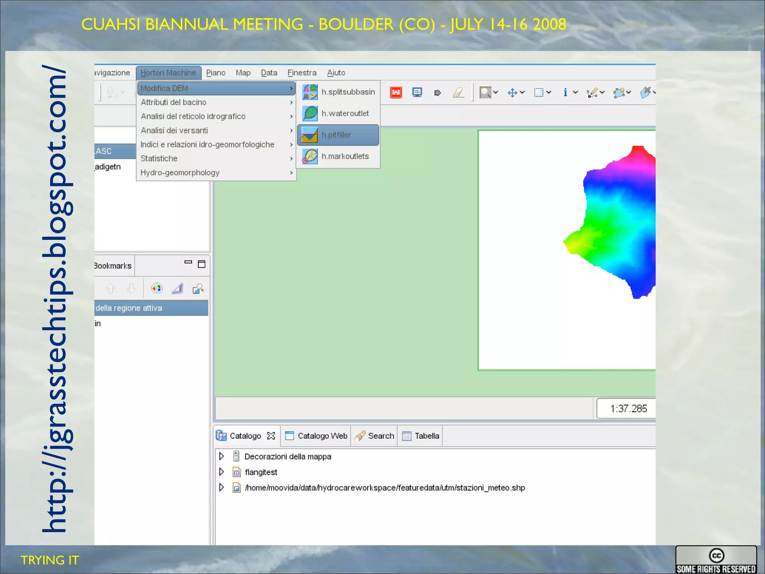
Task: Maximize the Bookmarks panel
Action: pyautogui.click(x=202, y=264)
